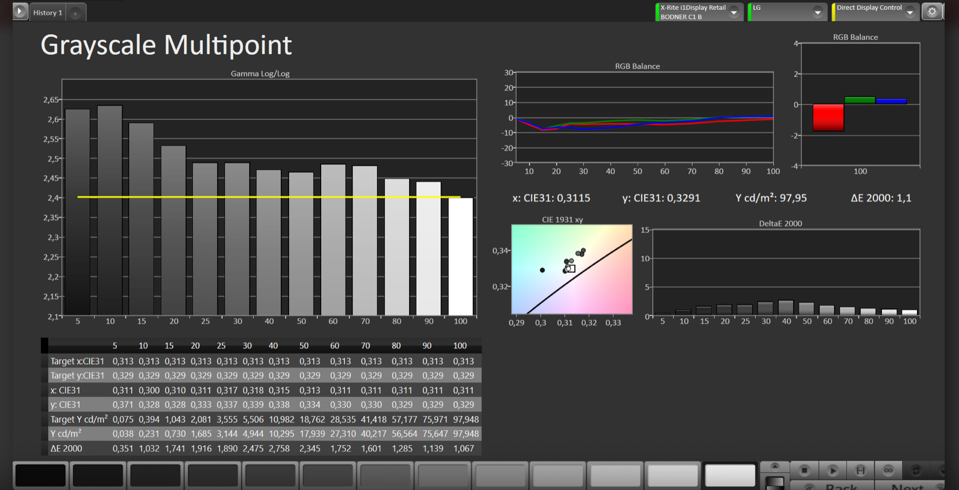Screen dimensions: 959x490
Task: Click the refresh arrows icon in bottom toolbar
Action: 916,470
